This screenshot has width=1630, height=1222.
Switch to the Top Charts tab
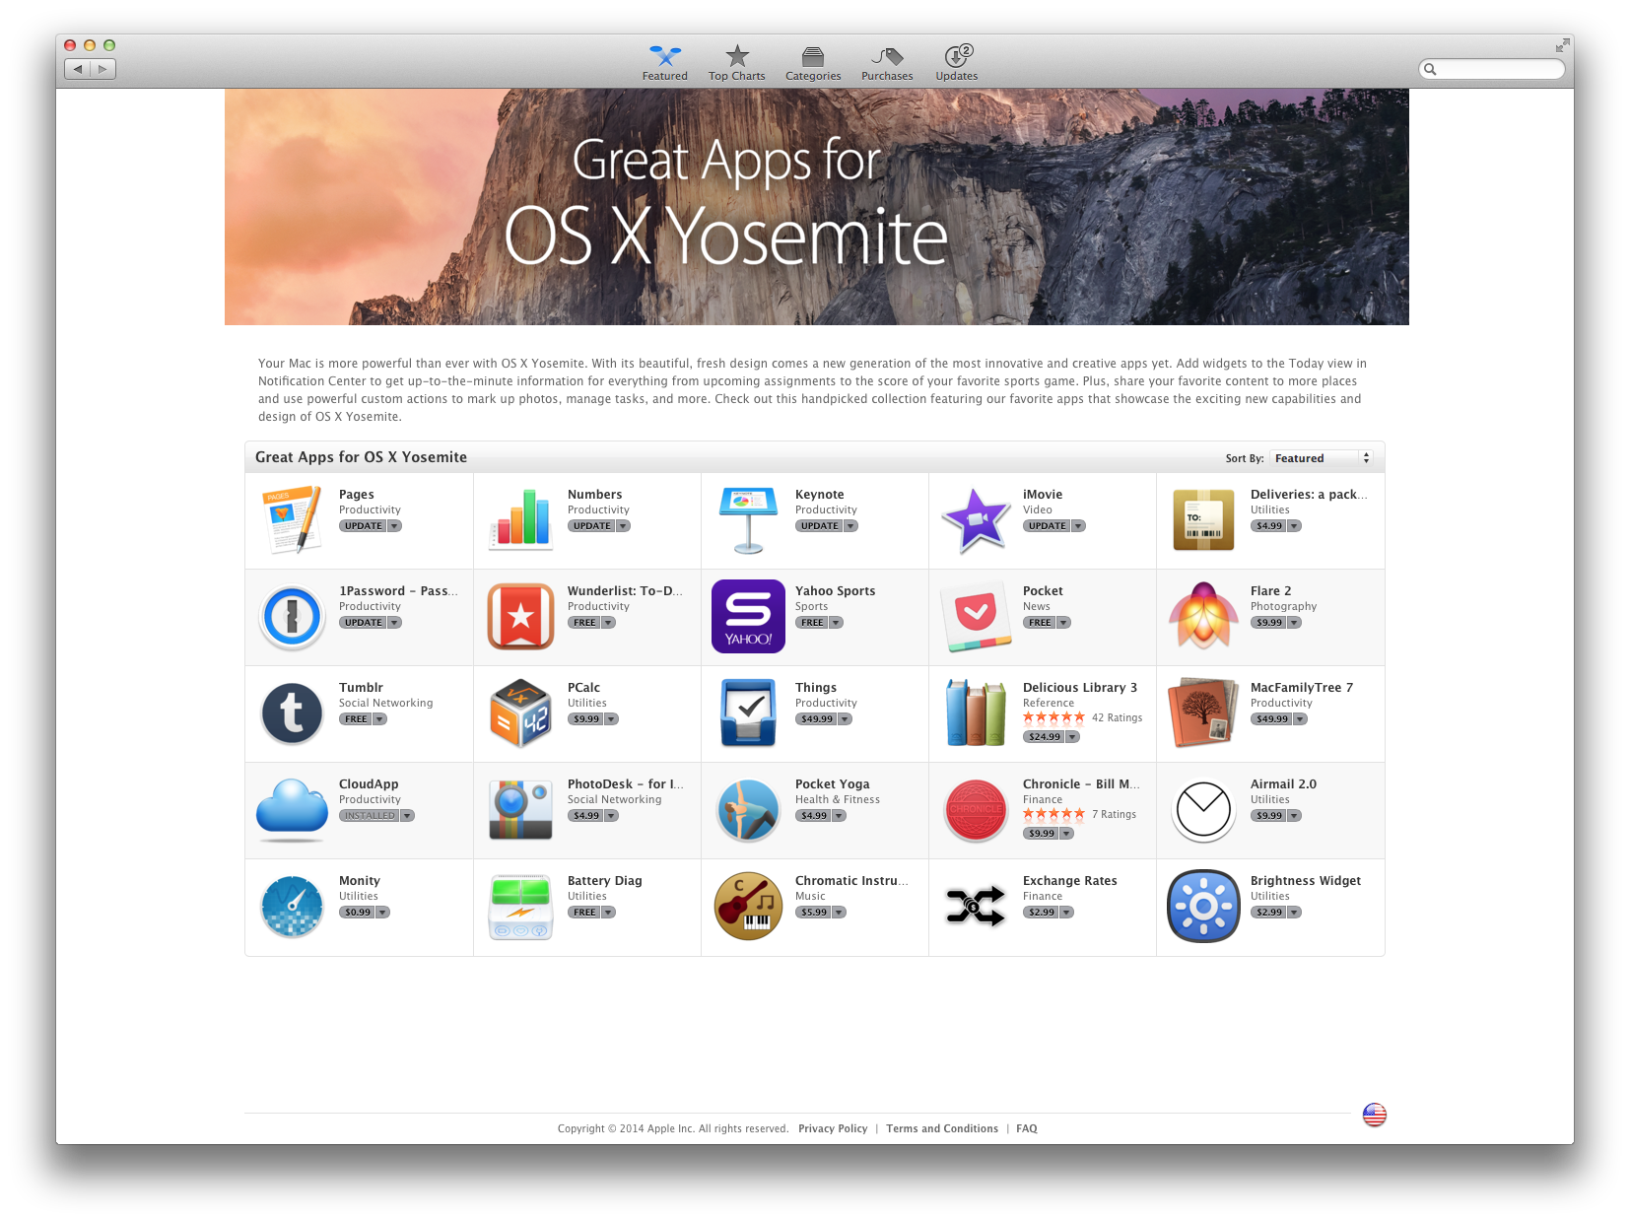[736, 63]
